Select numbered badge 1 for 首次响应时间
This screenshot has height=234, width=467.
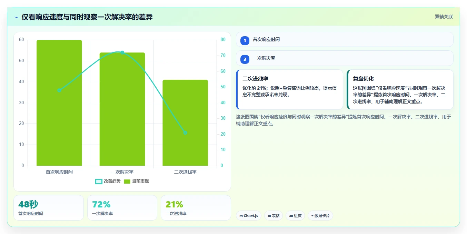245,41
